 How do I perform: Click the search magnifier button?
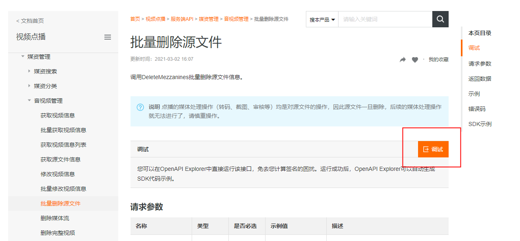(x=440, y=19)
